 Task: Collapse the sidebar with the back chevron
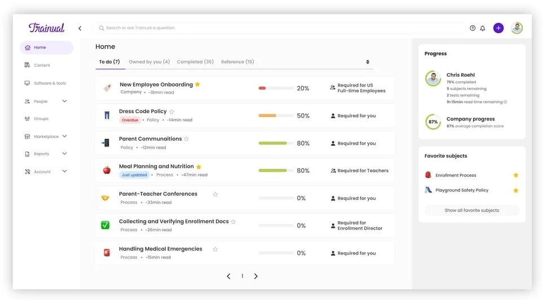point(80,28)
